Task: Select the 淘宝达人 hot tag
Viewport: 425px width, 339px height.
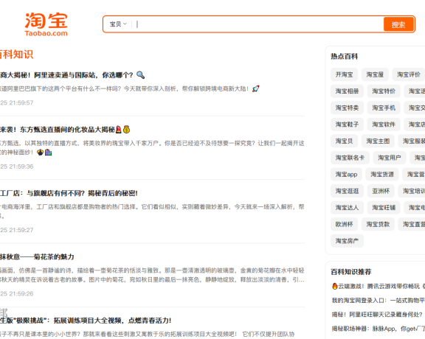Action: tap(347, 208)
